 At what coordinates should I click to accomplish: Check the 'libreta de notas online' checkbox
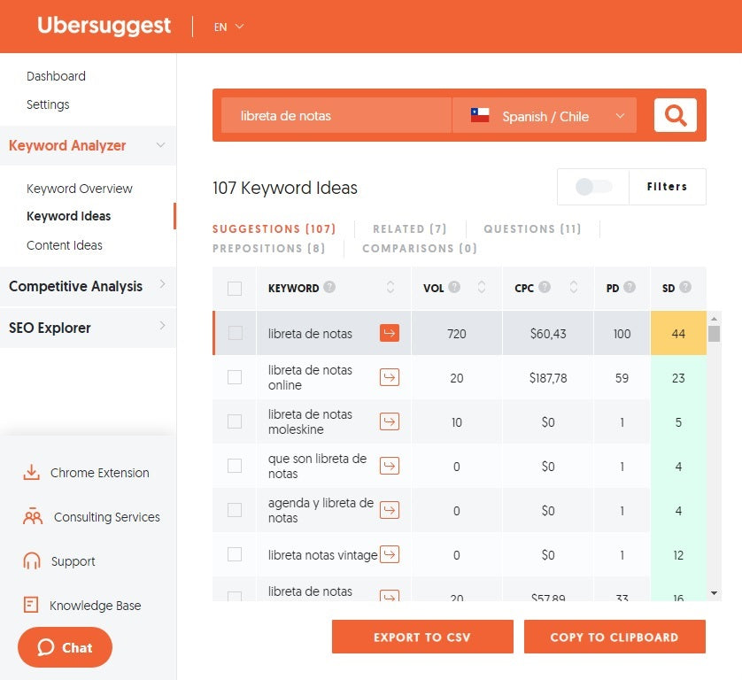235,377
